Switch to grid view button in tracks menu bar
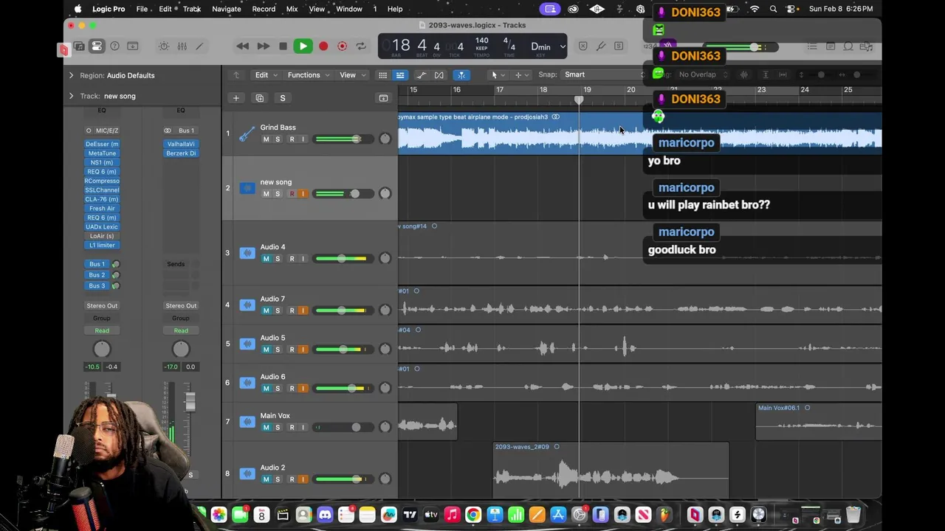The height and width of the screenshot is (531, 945). tap(382, 74)
